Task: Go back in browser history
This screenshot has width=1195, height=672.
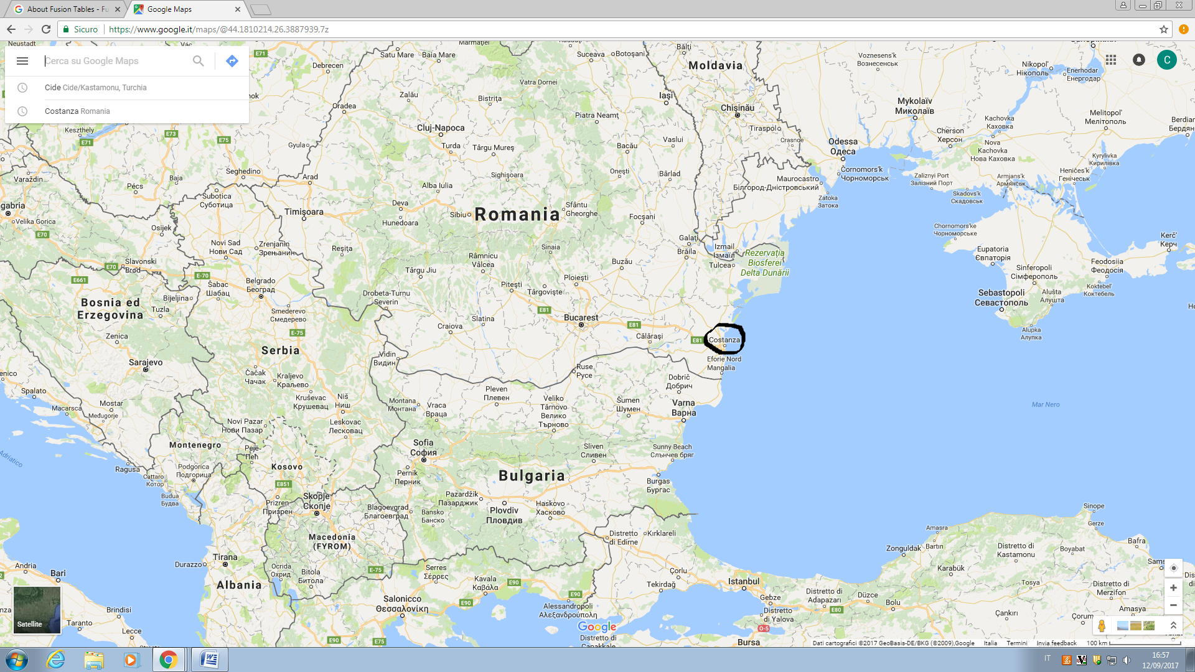Action: [11, 29]
